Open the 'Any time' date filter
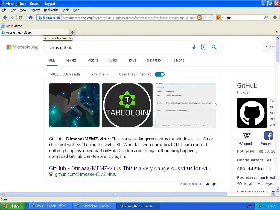The width and height of the screenshot is (280, 210). [x=100, y=74]
